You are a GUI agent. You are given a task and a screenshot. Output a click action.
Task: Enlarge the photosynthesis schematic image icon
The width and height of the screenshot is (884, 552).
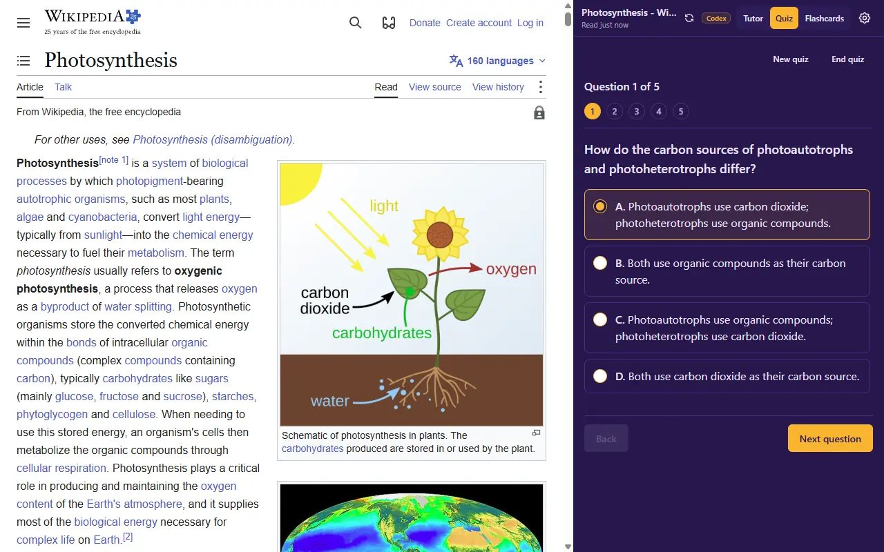click(x=536, y=433)
